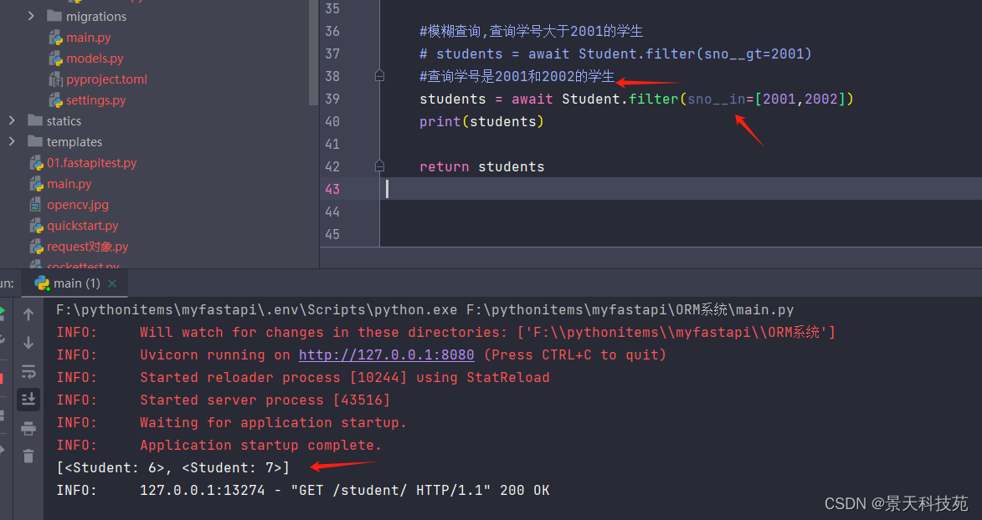Collapse the code fold marker at line 38
This screenshot has width=982, height=520.
pyautogui.click(x=379, y=76)
